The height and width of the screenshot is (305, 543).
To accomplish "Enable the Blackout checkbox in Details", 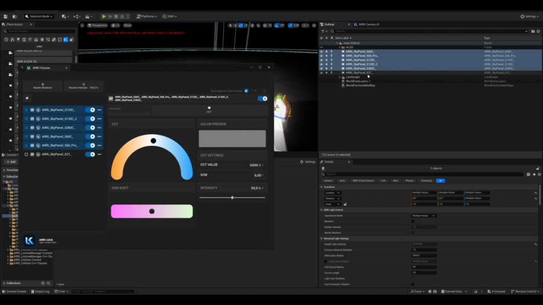I will pos(413,221).
